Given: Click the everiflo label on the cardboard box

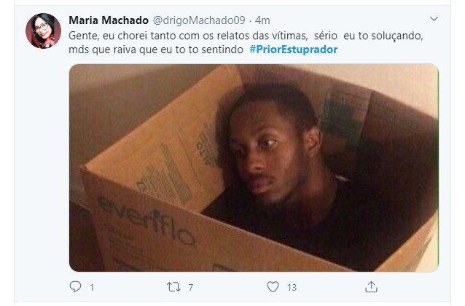Looking at the screenshot, I should [x=146, y=221].
